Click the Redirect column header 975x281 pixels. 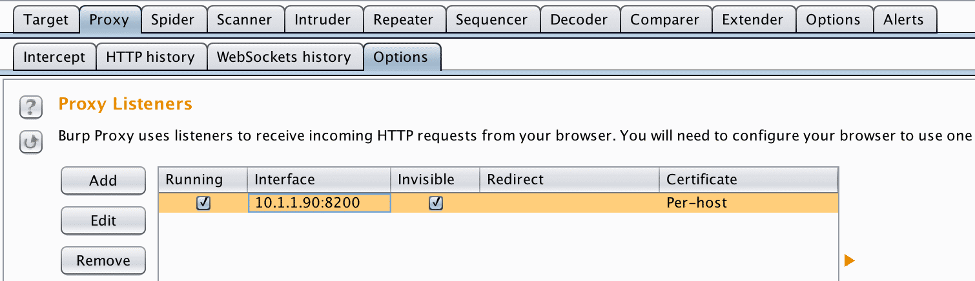pos(570,179)
